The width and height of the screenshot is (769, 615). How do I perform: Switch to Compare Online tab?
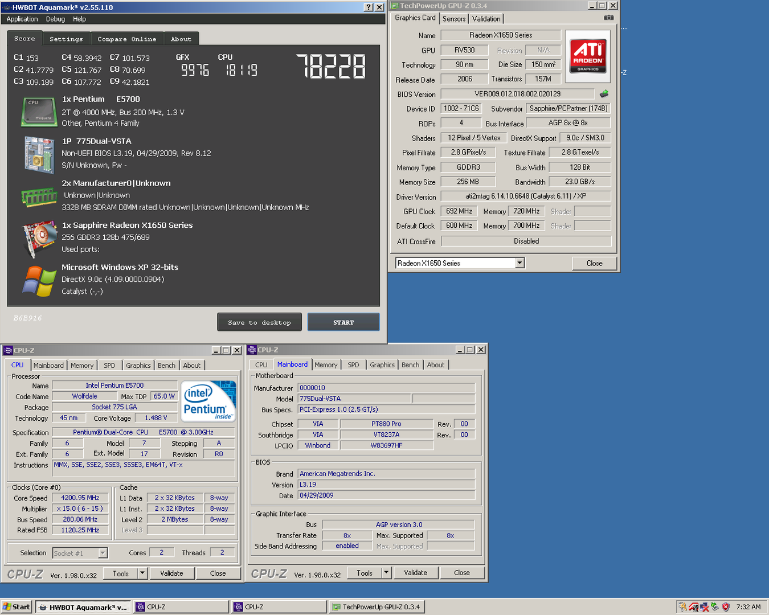pyautogui.click(x=126, y=39)
